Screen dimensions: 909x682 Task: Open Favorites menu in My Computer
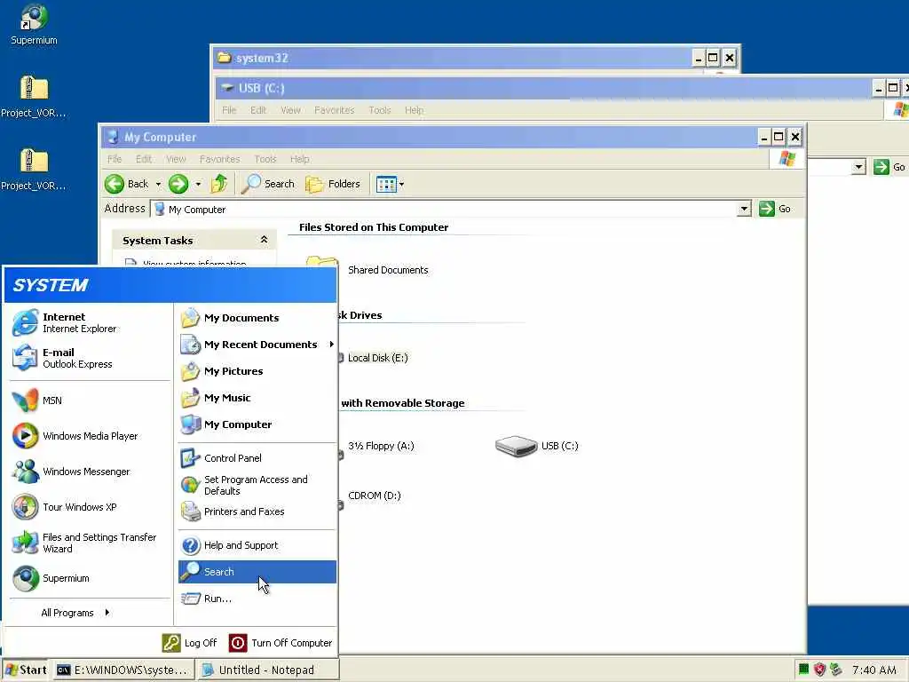220,159
